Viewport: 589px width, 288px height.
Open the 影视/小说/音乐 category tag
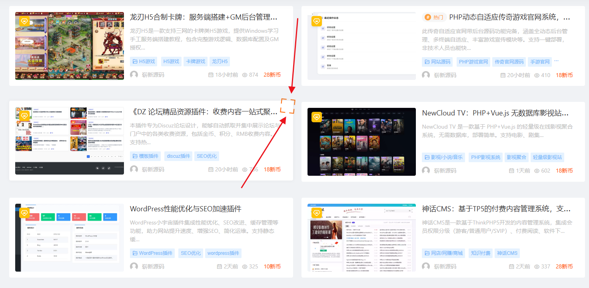tap(443, 157)
